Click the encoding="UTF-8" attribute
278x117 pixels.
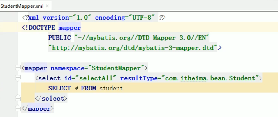pyautogui.click(x=125, y=18)
